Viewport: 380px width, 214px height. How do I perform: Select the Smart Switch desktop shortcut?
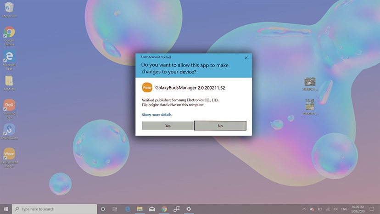[9, 131]
